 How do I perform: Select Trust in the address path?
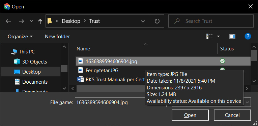click(95, 21)
